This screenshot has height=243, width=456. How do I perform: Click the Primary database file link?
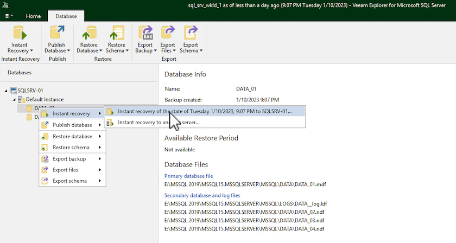click(188, 176)
